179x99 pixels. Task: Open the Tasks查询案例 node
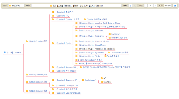(113, 56)
